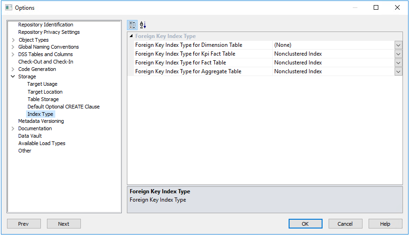Viewport: 409px width, 235px height.
Task: Open Fact Table index type dropdown
Action: tap(398, 63)
